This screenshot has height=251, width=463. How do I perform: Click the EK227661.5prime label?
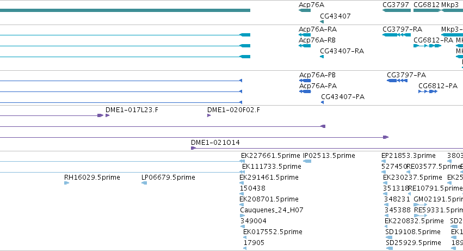tap(270, 156)
